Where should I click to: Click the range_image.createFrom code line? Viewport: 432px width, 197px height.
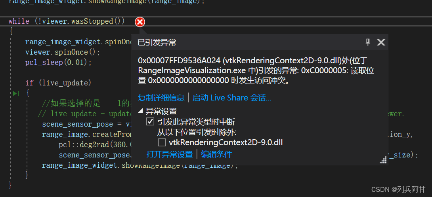click(x=86, y=134)
